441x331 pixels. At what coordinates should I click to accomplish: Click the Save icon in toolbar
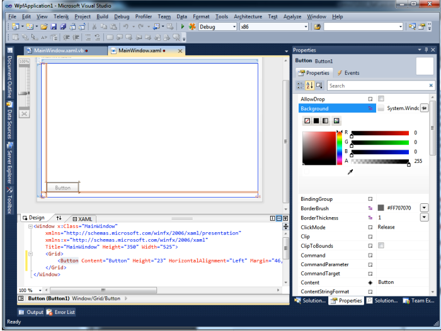pyautogui.click(x=54, y=27)
